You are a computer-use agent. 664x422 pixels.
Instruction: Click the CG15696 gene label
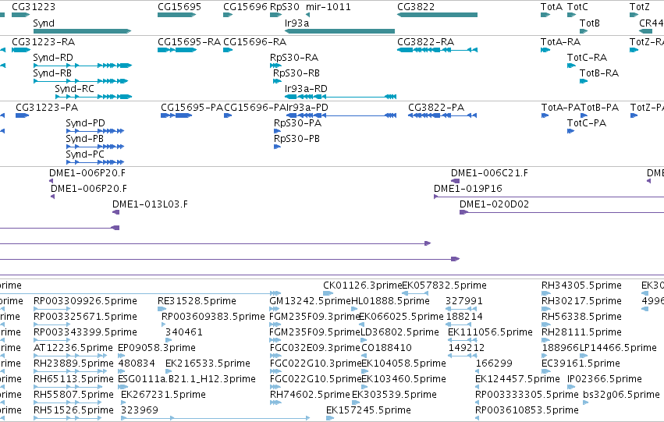coord(245,7)
